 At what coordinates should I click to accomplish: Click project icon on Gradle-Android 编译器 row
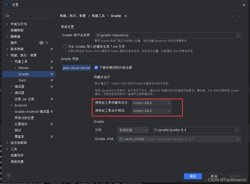click(x=52, y=111)
